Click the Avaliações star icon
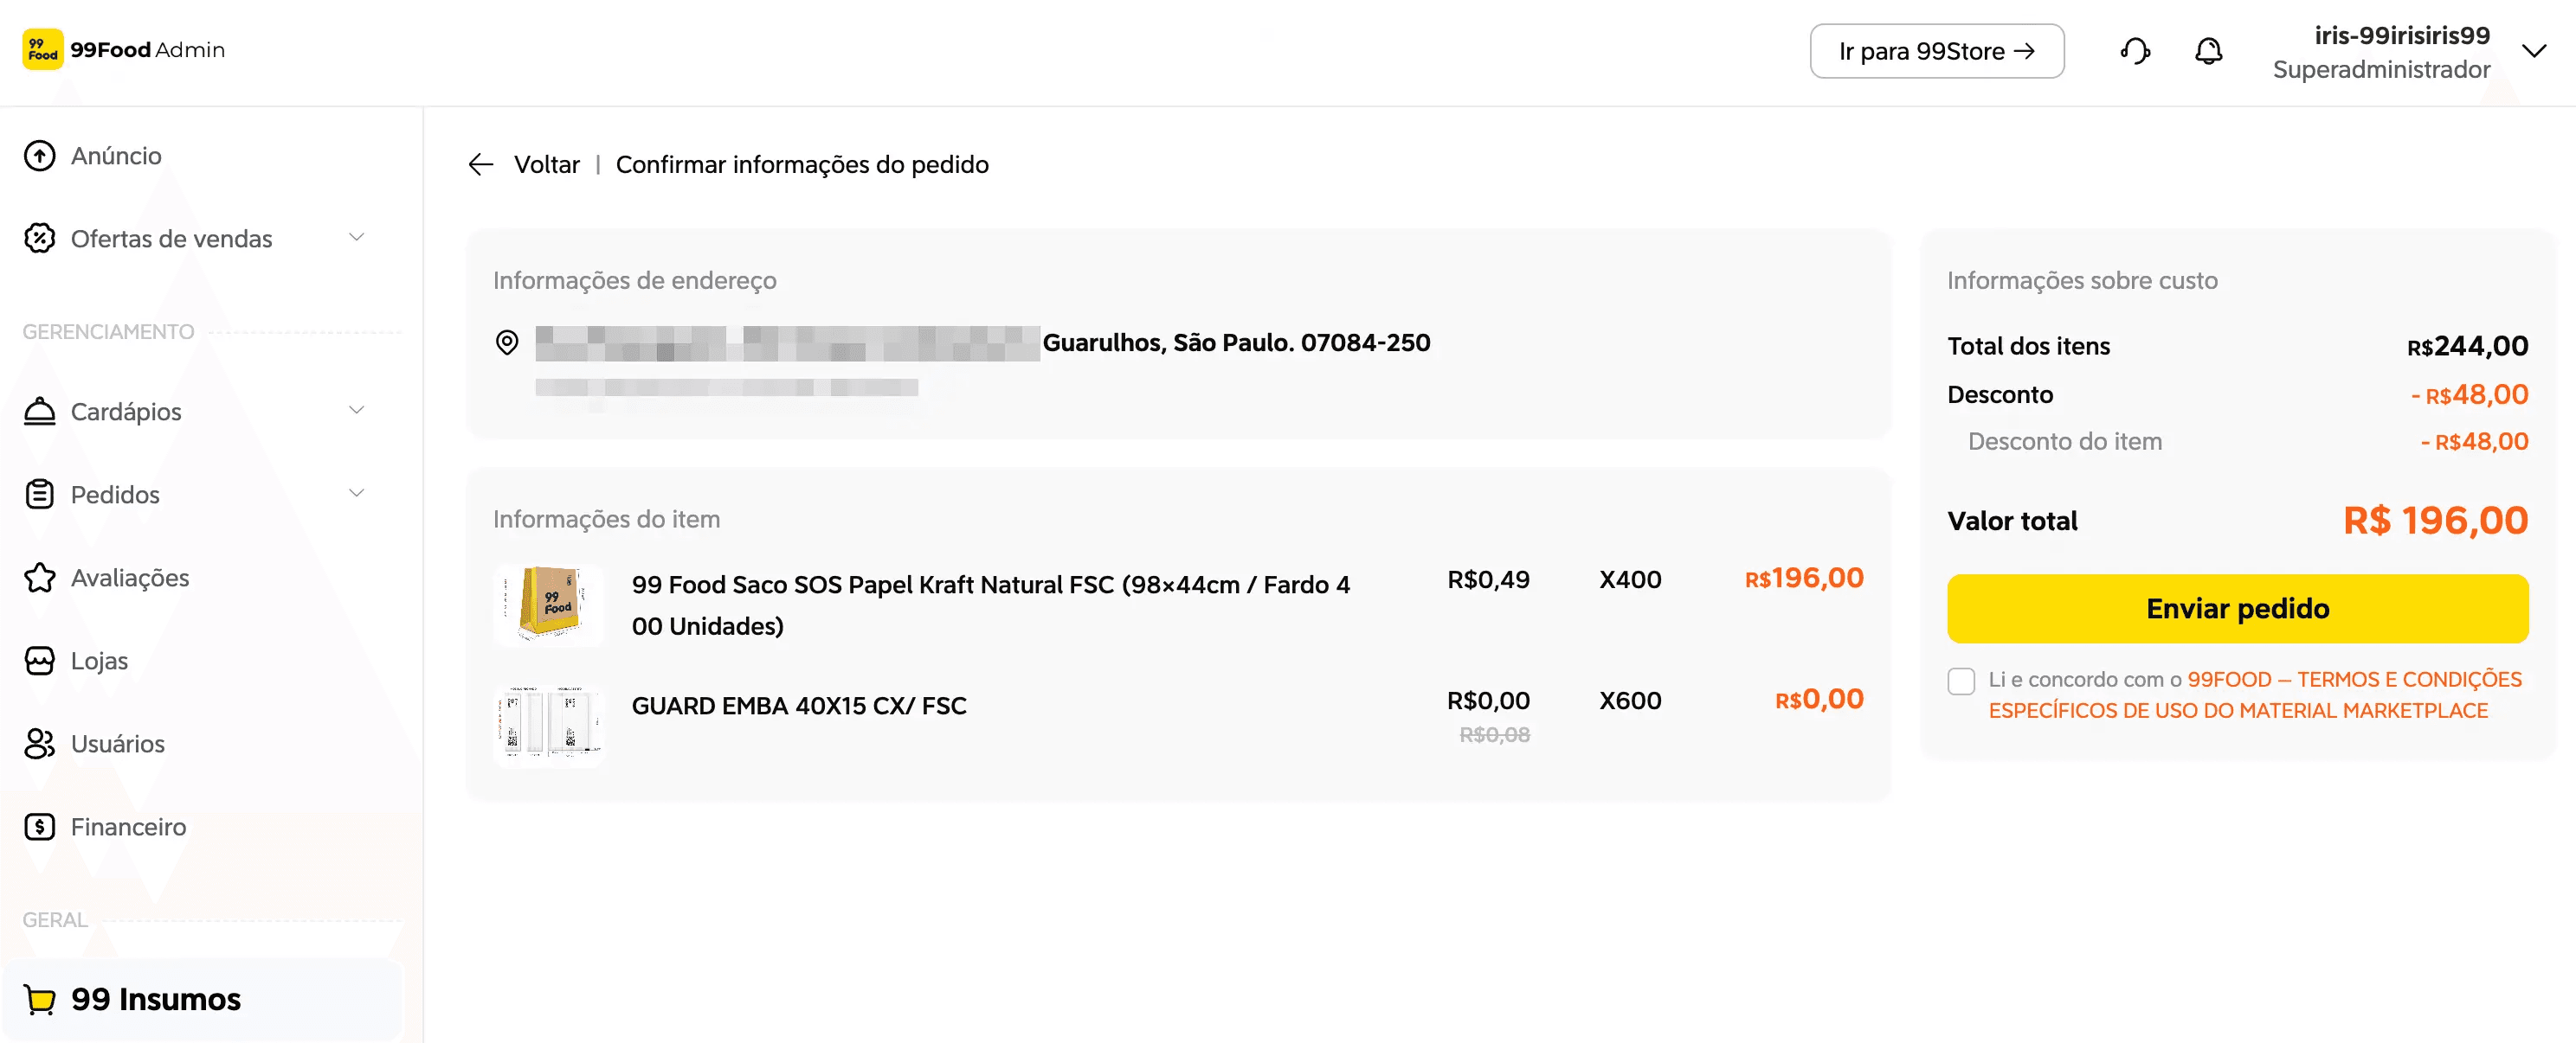Viewport: 2576px width, 1043px height. [40, 578]
